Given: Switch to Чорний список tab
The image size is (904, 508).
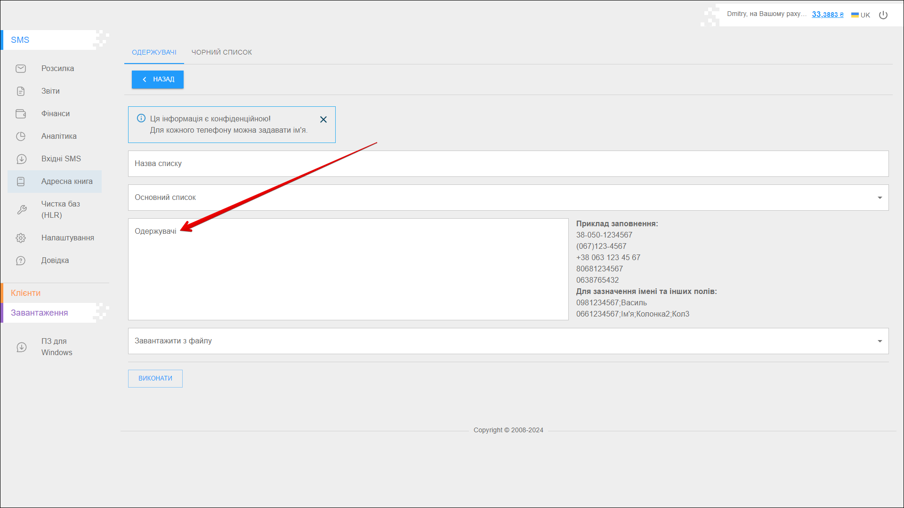Looking at the screenshot, I should pos(221,52).
